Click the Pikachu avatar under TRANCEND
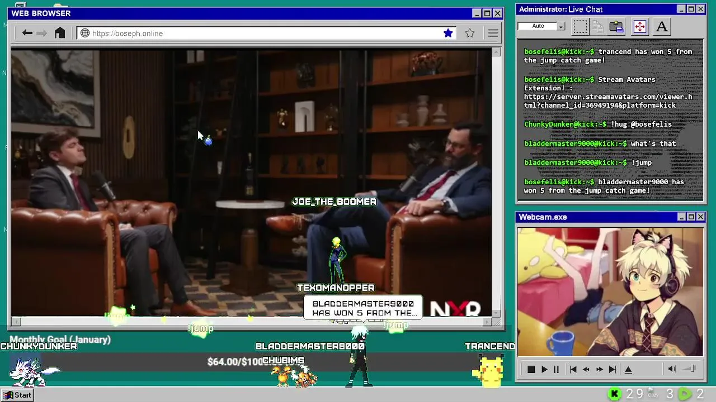Viewport: 716px width, 402px height. tap(490, 371)
